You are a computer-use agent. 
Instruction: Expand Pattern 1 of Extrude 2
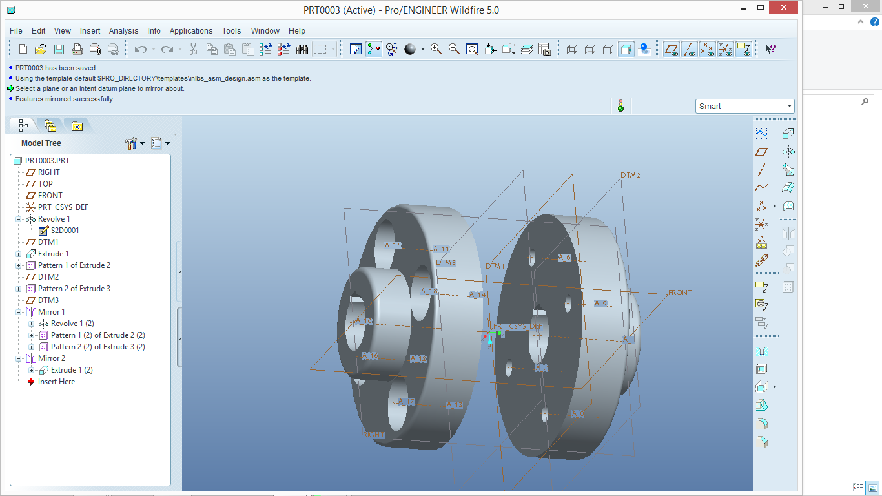tap(19, 265)
